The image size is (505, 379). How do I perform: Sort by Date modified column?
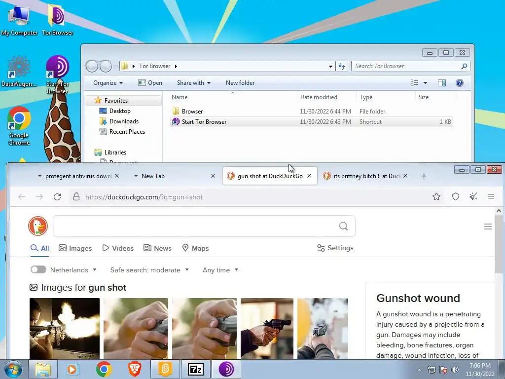tap(319, 97)
